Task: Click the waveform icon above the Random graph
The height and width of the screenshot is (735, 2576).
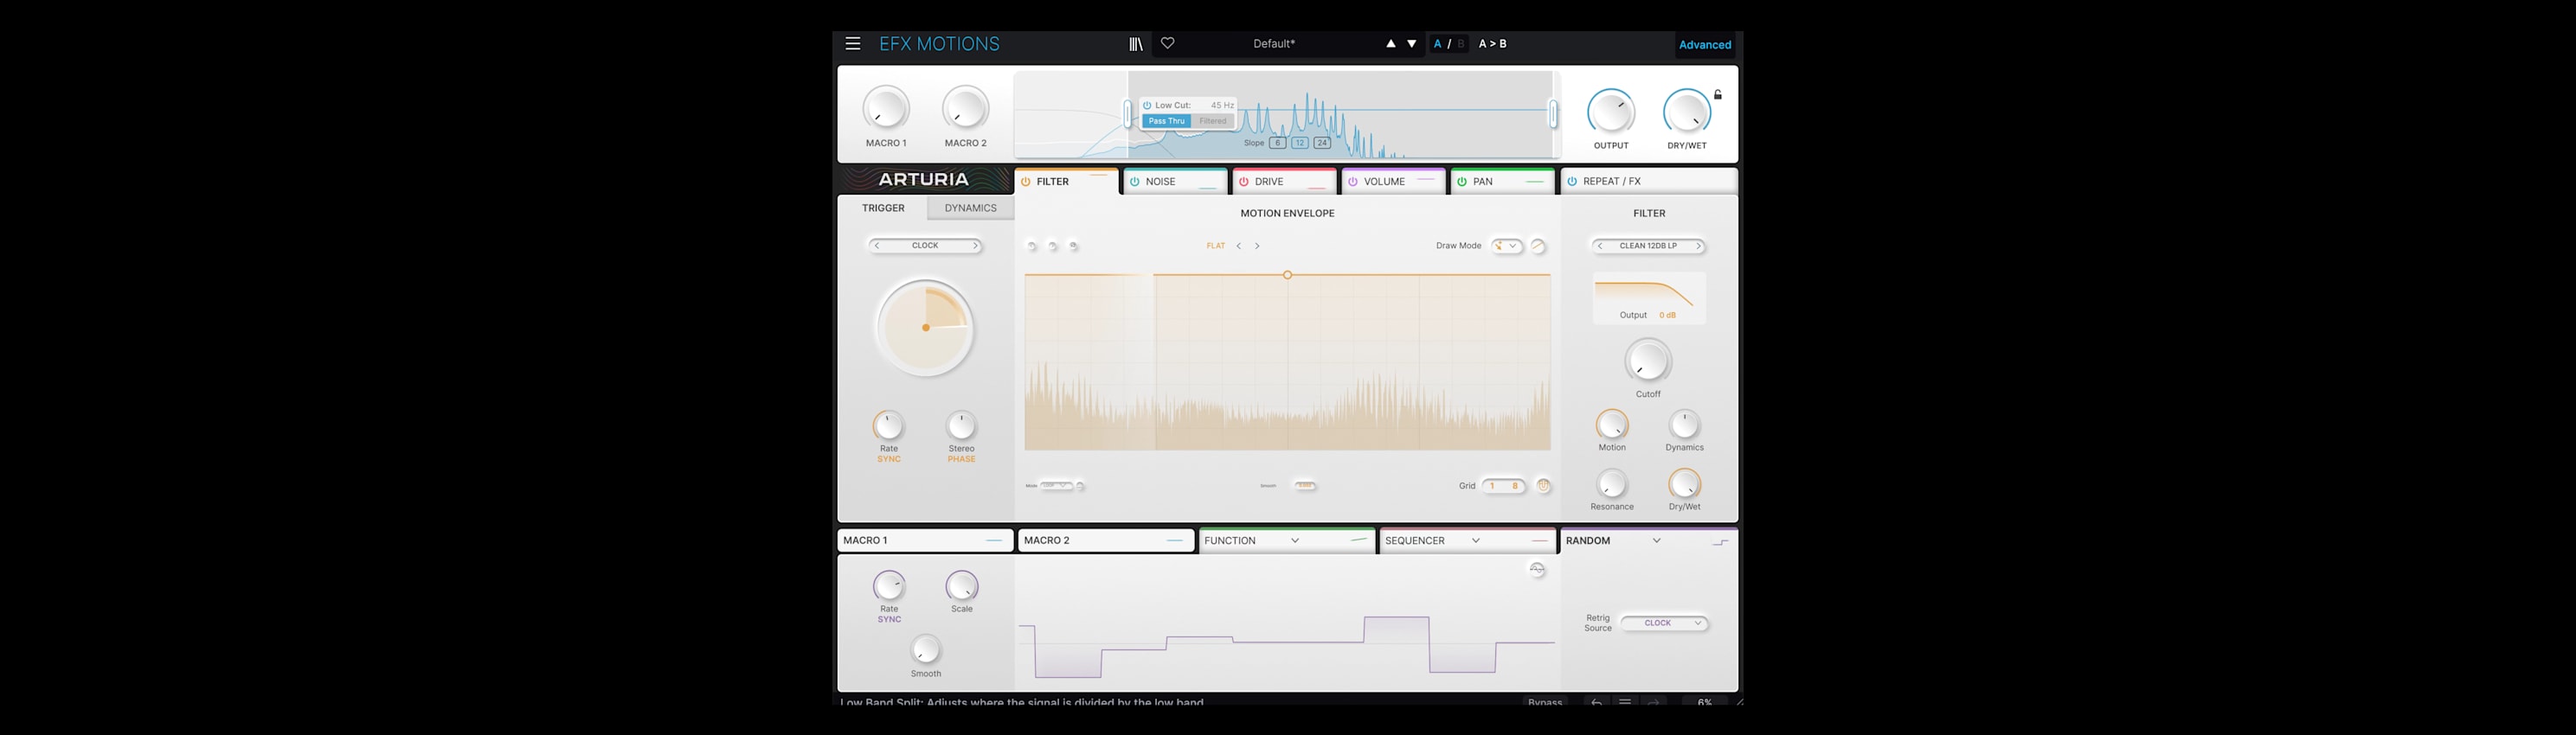Action: pos(1537,569)
